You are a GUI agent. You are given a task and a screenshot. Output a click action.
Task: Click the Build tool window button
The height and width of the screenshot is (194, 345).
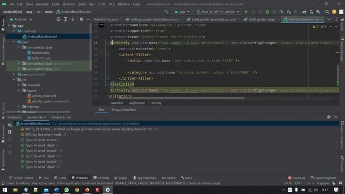[187, 178]
